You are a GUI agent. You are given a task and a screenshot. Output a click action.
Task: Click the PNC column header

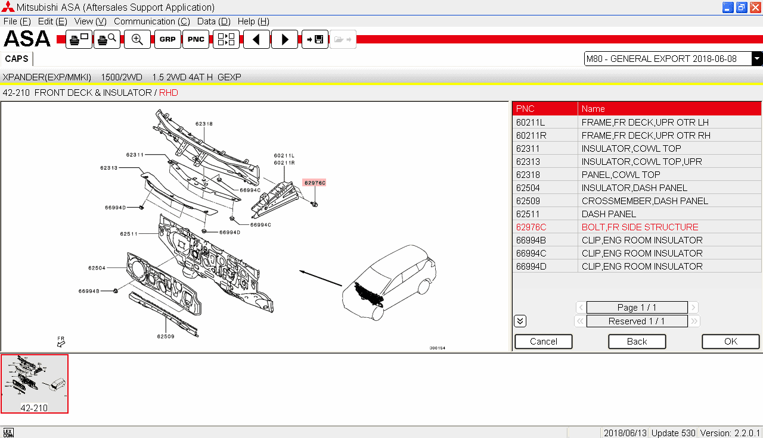pos(545,108)
